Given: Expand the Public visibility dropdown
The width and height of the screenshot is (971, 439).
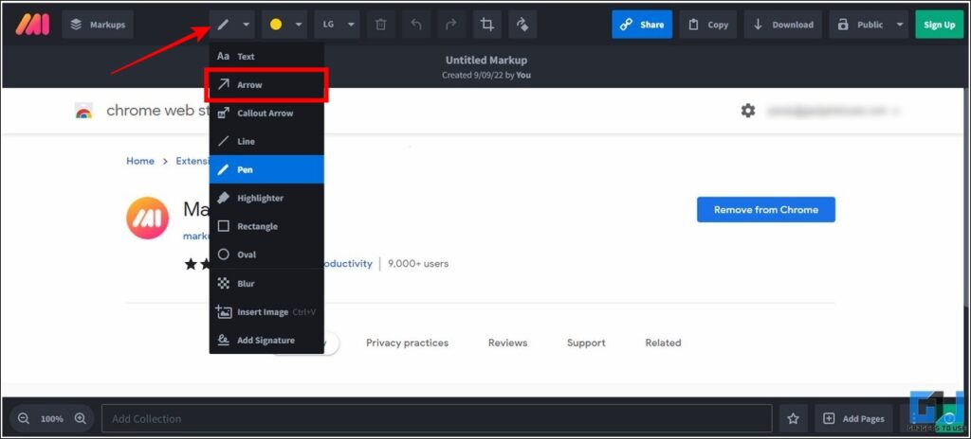Looking at the screenshot, I should coord(899,25).
